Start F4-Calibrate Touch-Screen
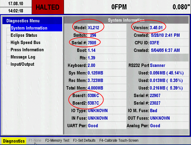191x145 pixels. 119,140
